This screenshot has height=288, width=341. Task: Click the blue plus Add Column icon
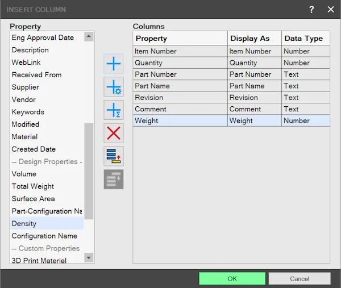114,64
